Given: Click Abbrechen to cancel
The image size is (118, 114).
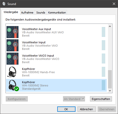Looking at the screenshot, I should [86, 109].
